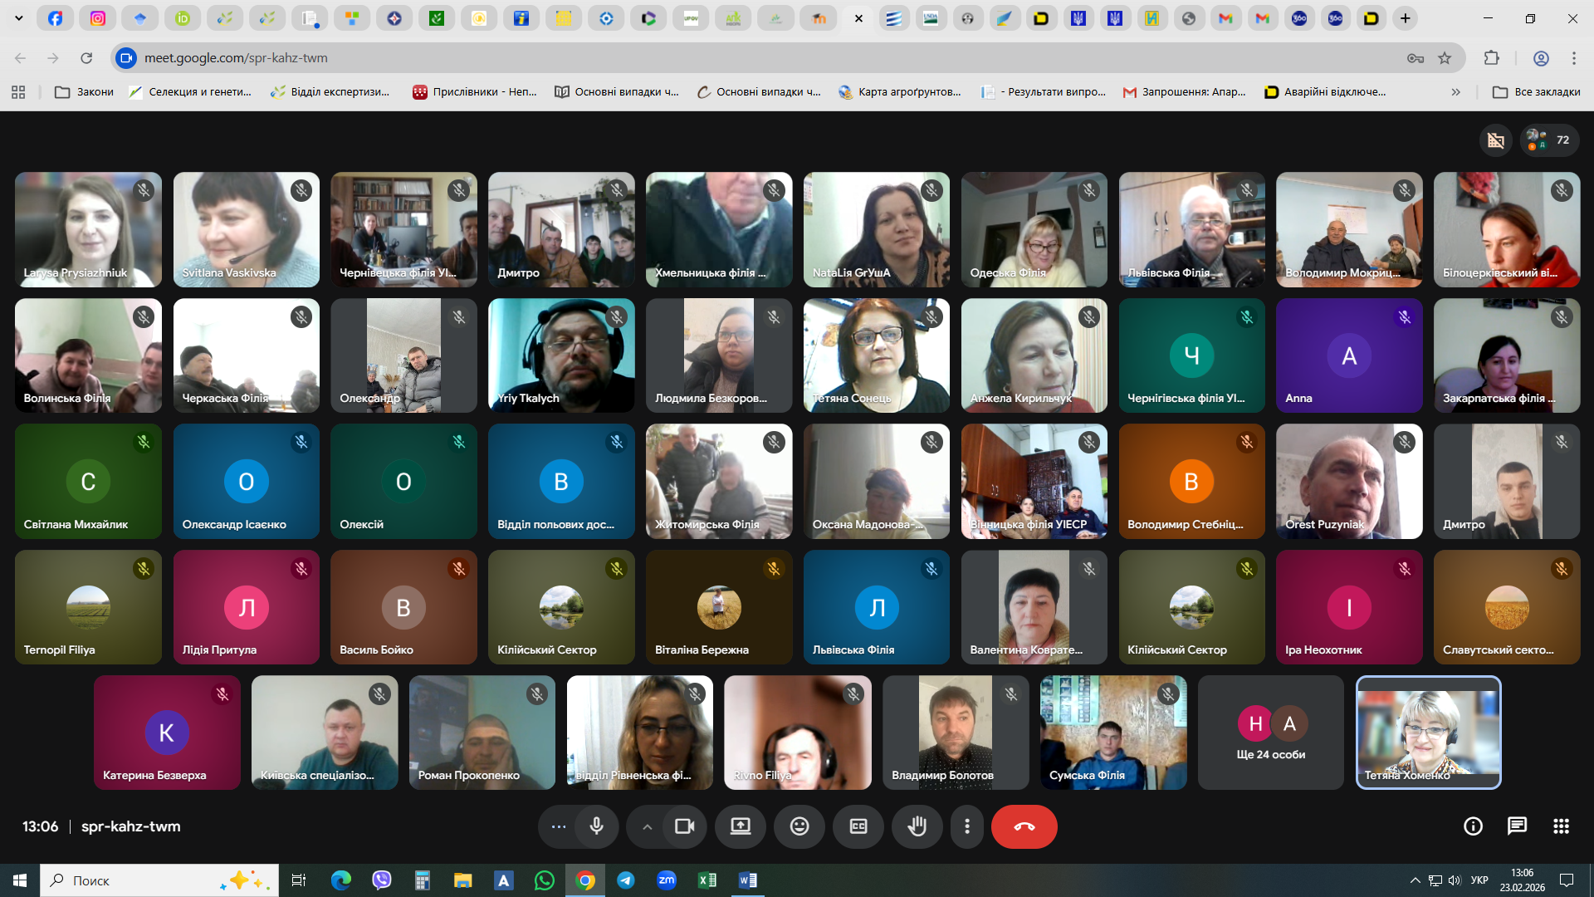This screenshot has width=1594, height=897.
Task: Open Ще 24 особи tile
Action: (x=1270, y=733)
